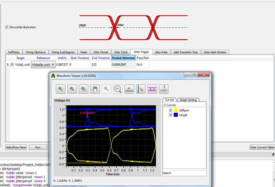Toggle the V(dq0_out) row checkbox
The width and height of the screenshot is (275, 187).
tap(12, 65)
